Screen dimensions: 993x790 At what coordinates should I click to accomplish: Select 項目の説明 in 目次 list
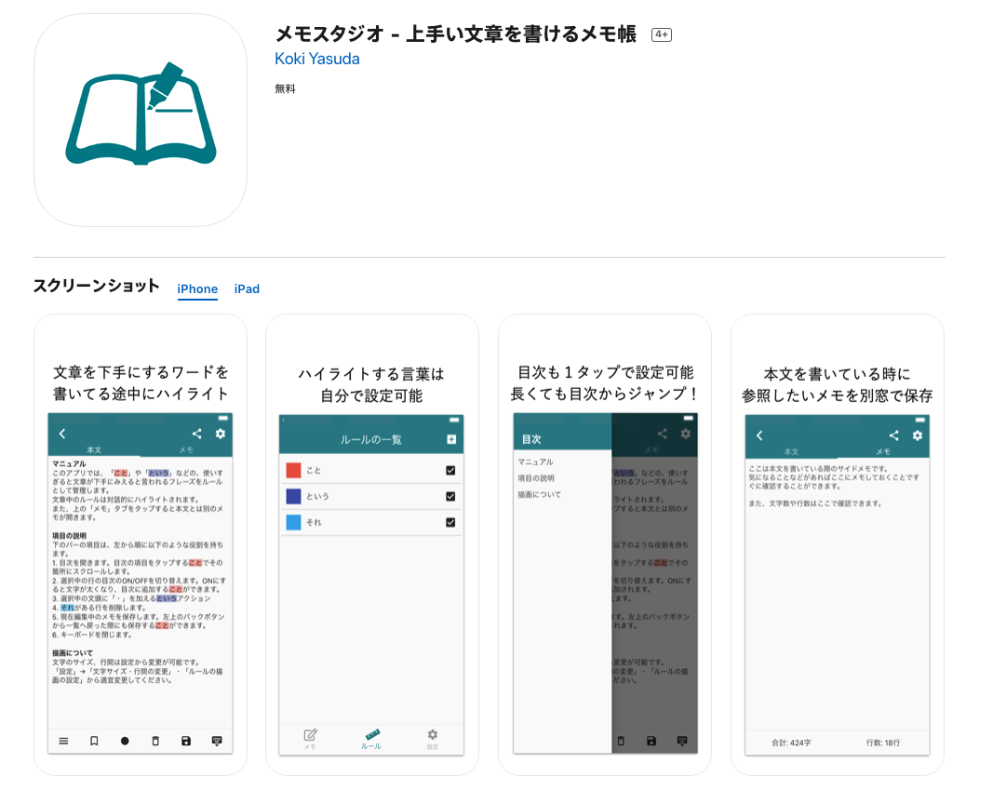(x=536, y=478)
